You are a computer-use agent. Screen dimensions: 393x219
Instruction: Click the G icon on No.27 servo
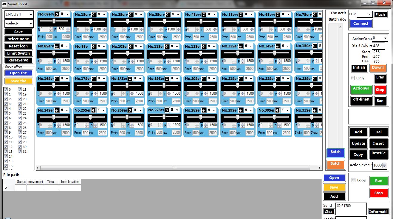pos(167,110)
